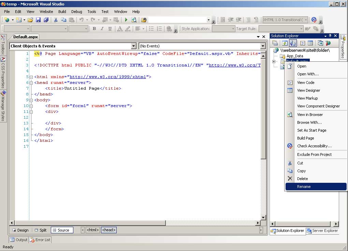Viewport: 348px width, 251px height.
Task: Open the Output tab
Action: coord(19,240)
